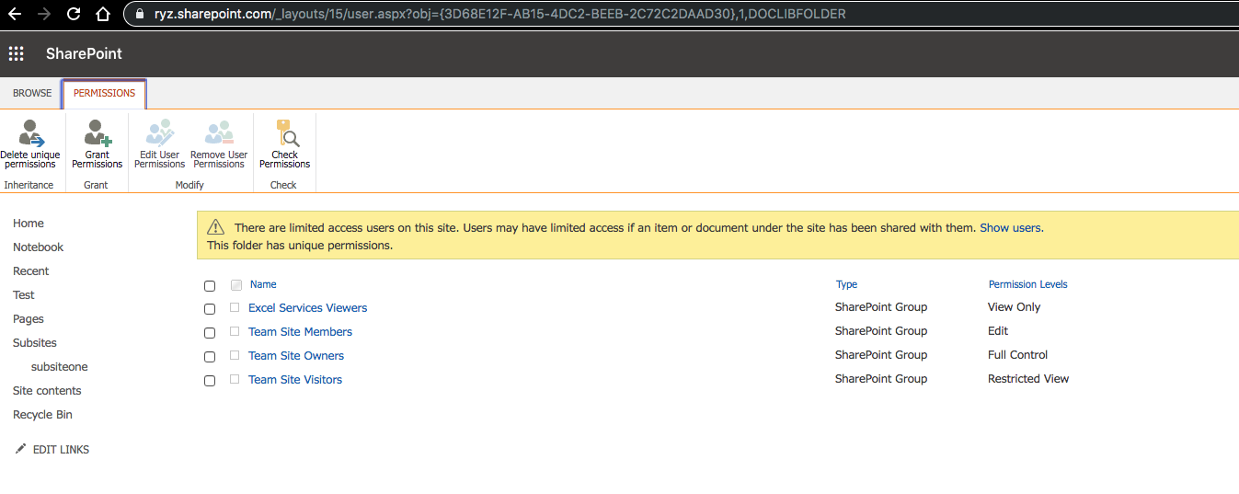
Task: Open the Excel Services Viewers group
Action: (x=308, y=308)
